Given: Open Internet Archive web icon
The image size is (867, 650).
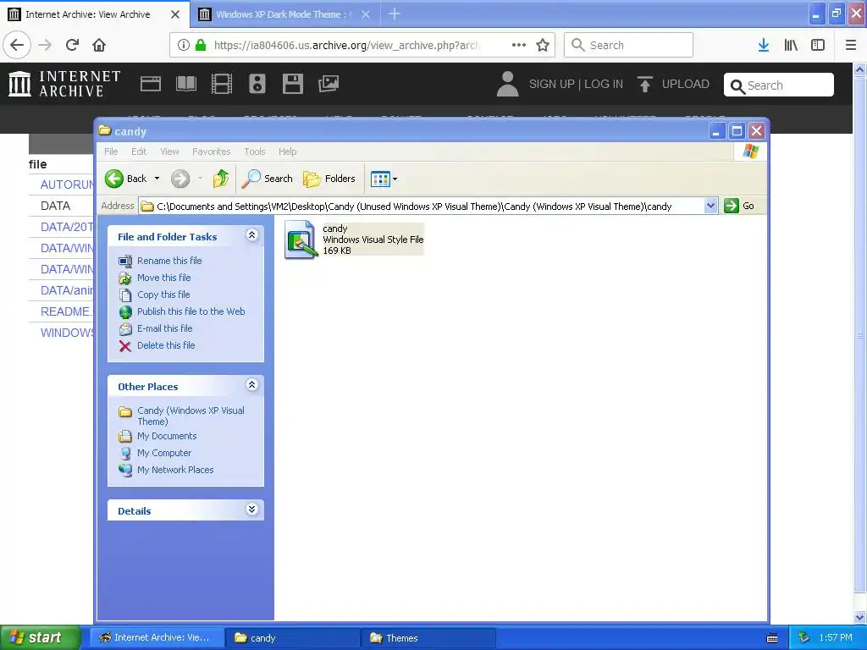Looking at the screenshot, I should click(x=151, y=84).
